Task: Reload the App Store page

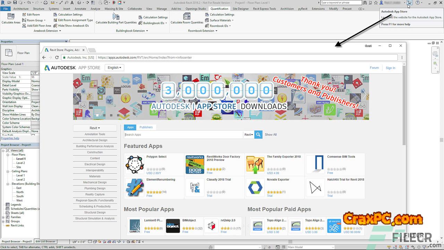Action: [x=57, y=58]
